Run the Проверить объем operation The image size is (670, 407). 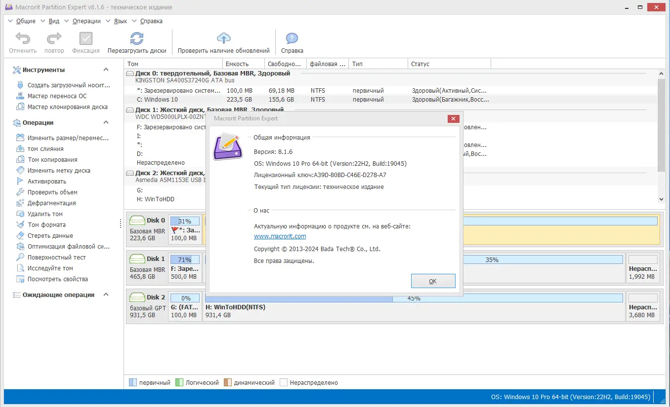click(46, 192)
